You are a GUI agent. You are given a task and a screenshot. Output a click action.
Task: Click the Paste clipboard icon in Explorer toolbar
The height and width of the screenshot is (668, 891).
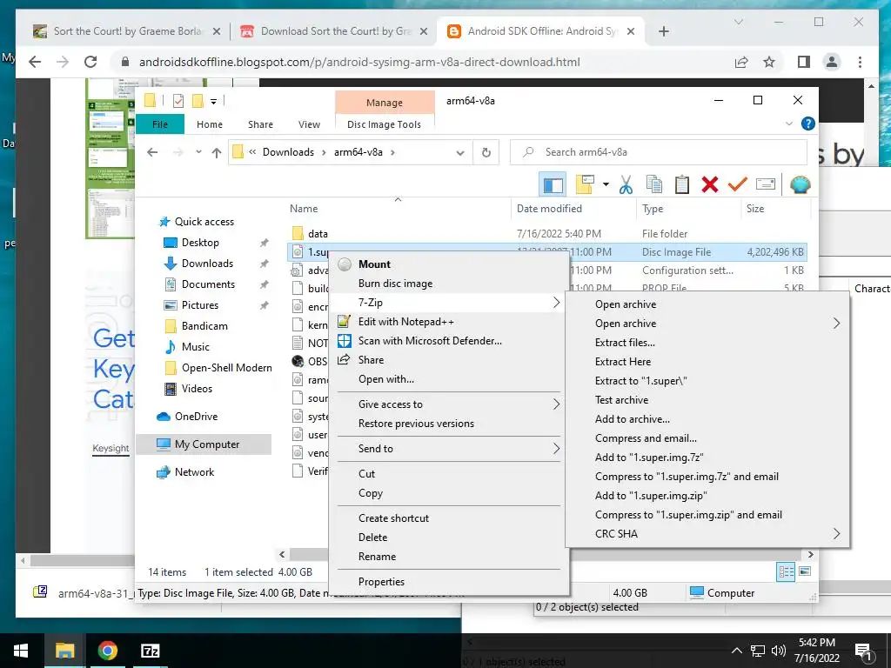pos(682,184)
